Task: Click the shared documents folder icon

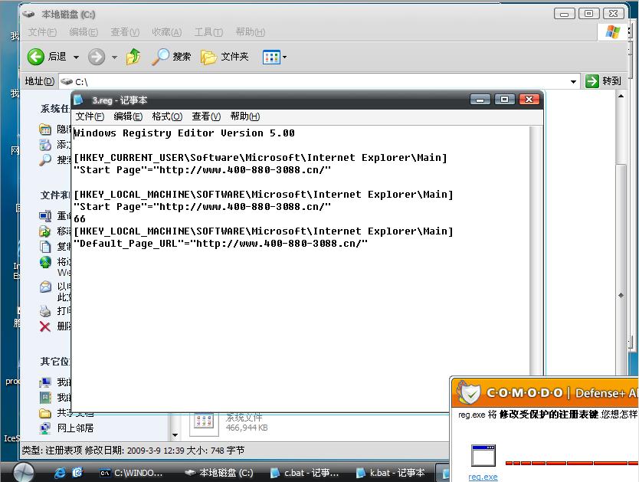Action: [x=45, y=413]
